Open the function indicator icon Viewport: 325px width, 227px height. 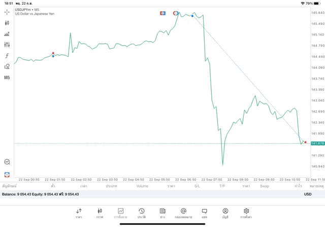pos(7,55)
